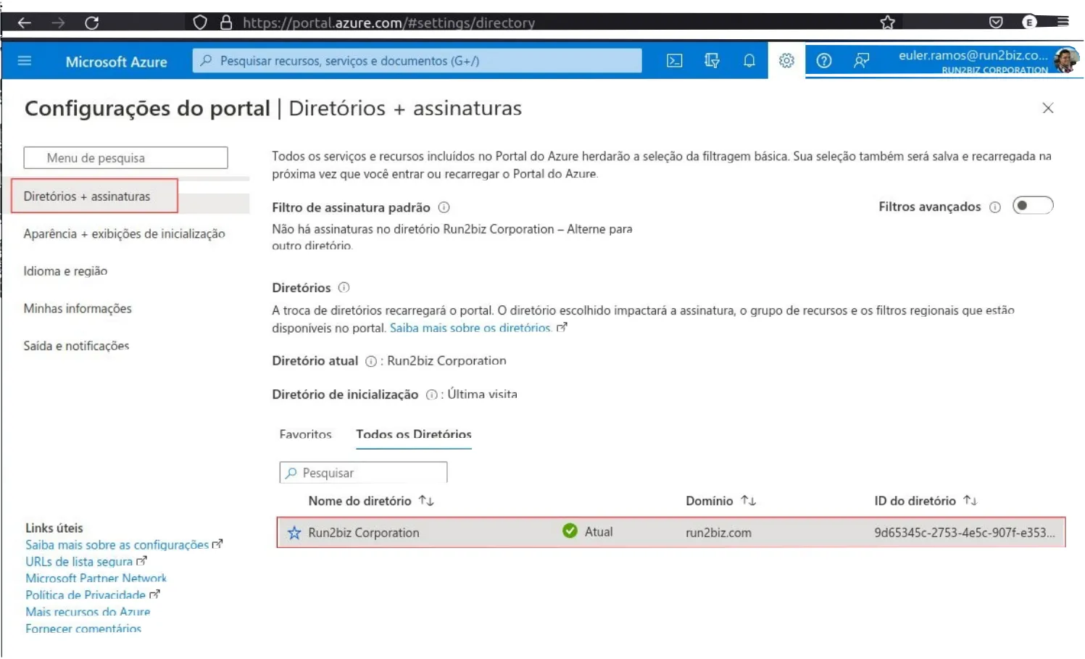Click the Atual status label
Screen dimensions: 1085x659
tap(599, 532)
